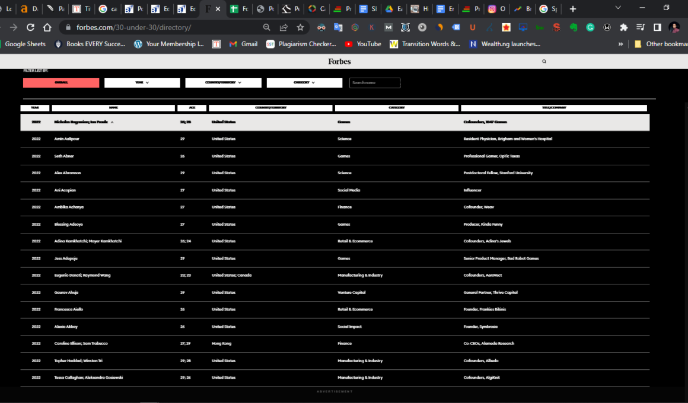688x403 pixels.
Task: Select the Caroline Ellison; Sam Trabucco row
Action: tap(81, 344)
